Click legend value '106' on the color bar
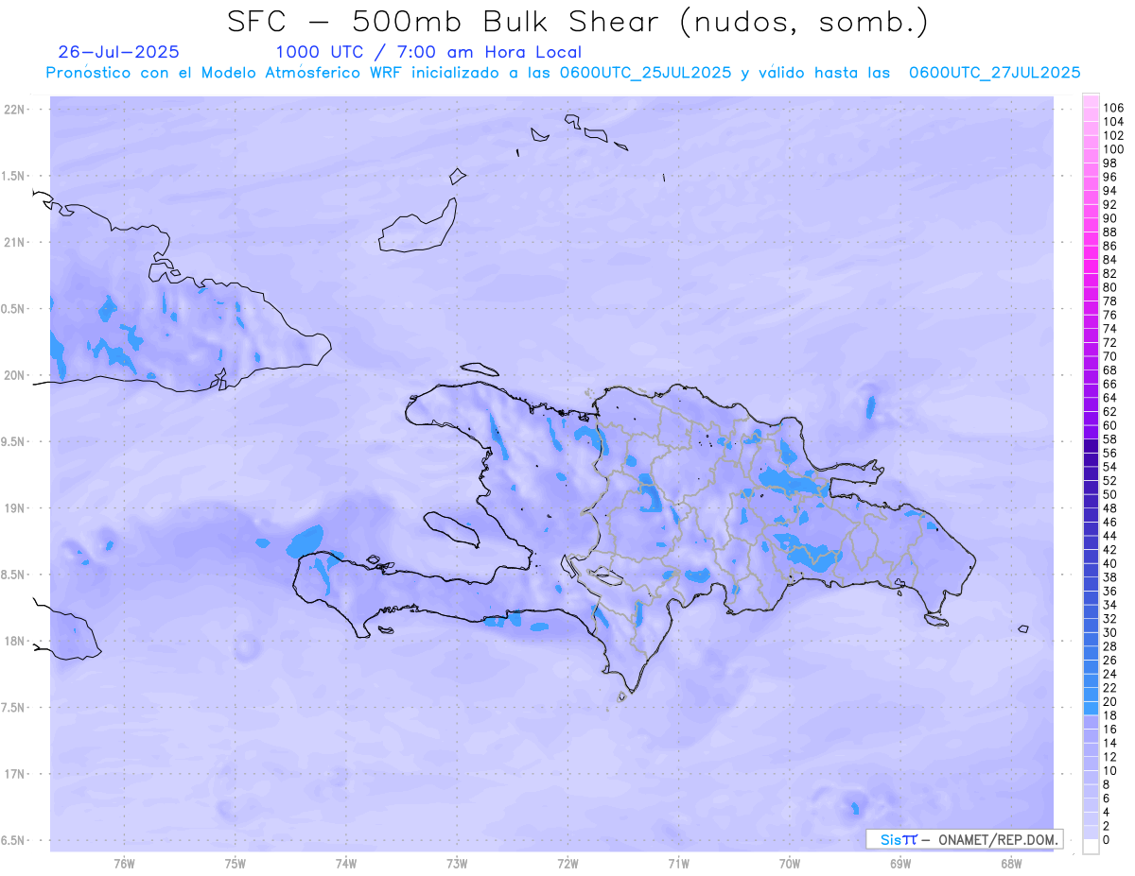The image size is (1135, 876). pos(1113,108)
